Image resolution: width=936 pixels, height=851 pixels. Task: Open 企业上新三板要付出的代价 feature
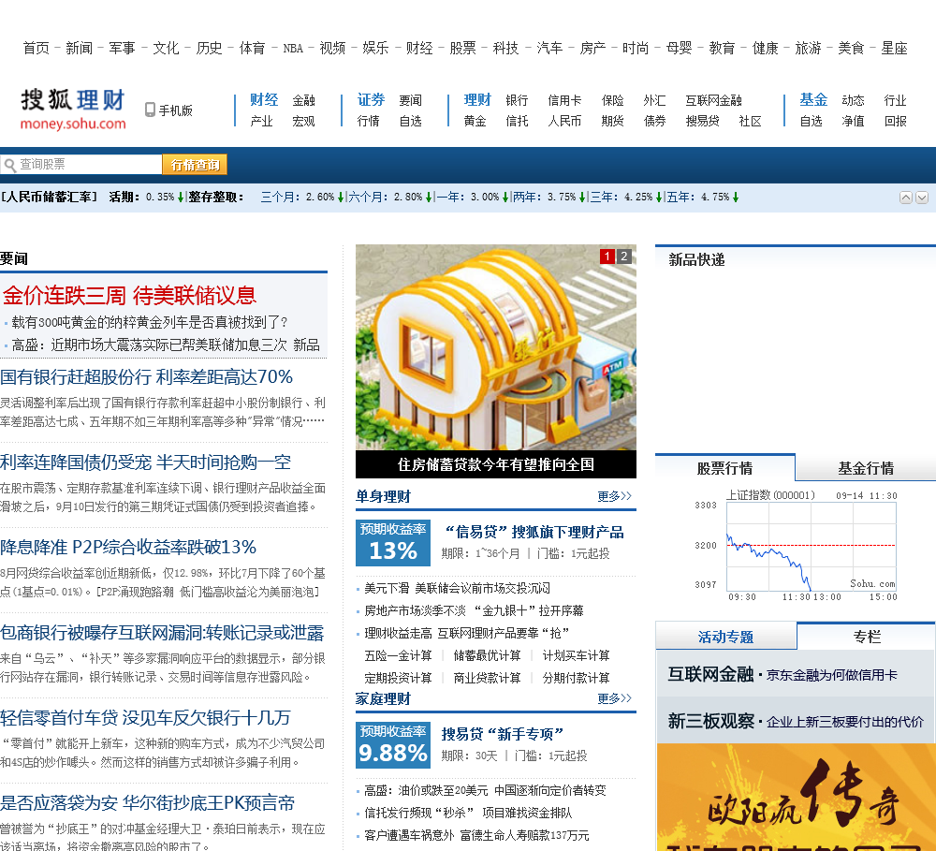(x=844, y=722)
